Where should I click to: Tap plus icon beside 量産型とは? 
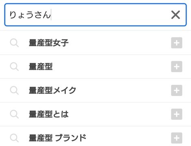pos(176,114)
